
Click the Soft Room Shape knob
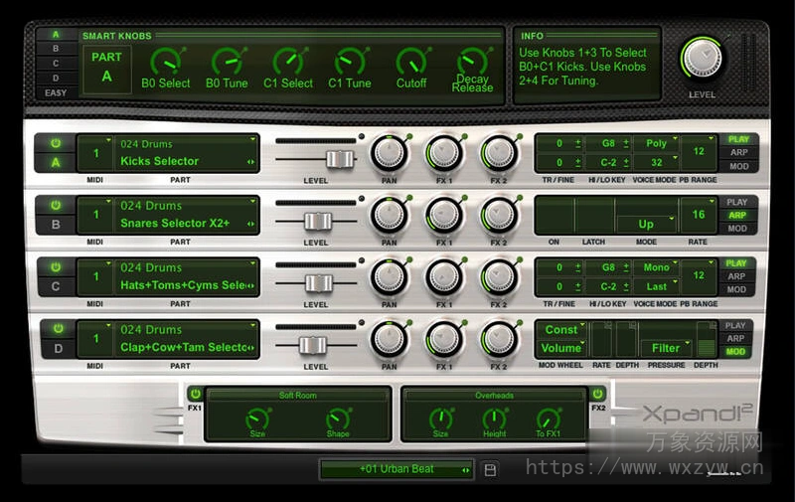(x=338, y=418)
